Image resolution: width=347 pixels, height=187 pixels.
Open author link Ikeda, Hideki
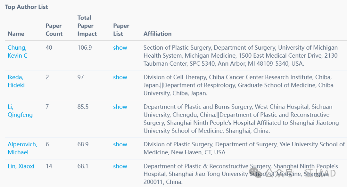(16, 81)
